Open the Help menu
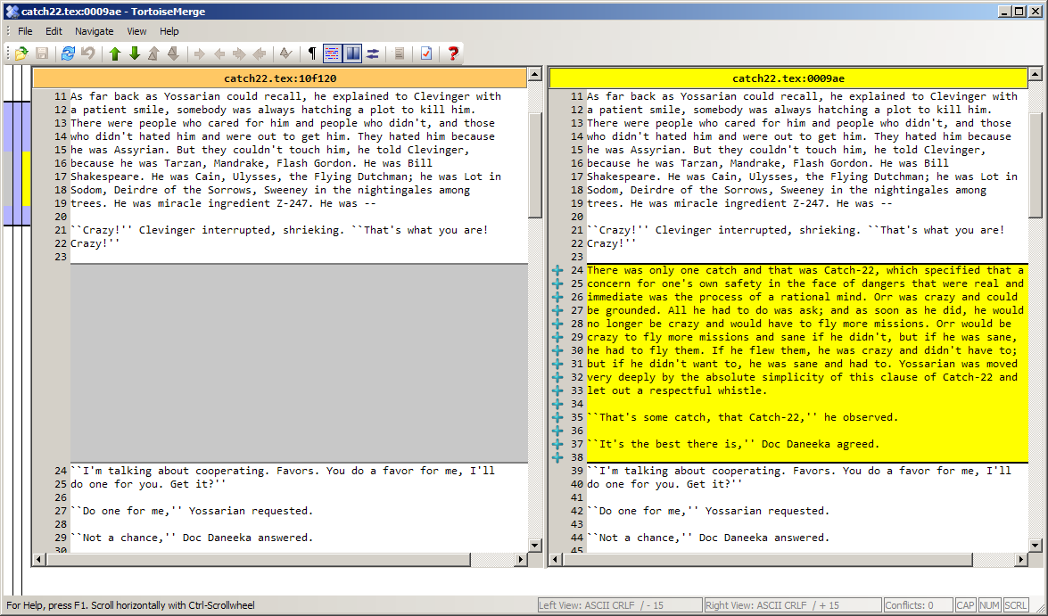Screen dimensions: 1048x616 click(x=169, y=31)
